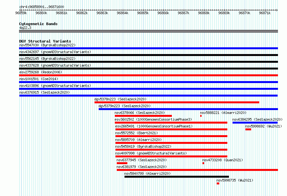Click the 96859k ruler tick label
The height and width of the screenshot is (196, 287).
pyautogui.click(x=21, y=13)
